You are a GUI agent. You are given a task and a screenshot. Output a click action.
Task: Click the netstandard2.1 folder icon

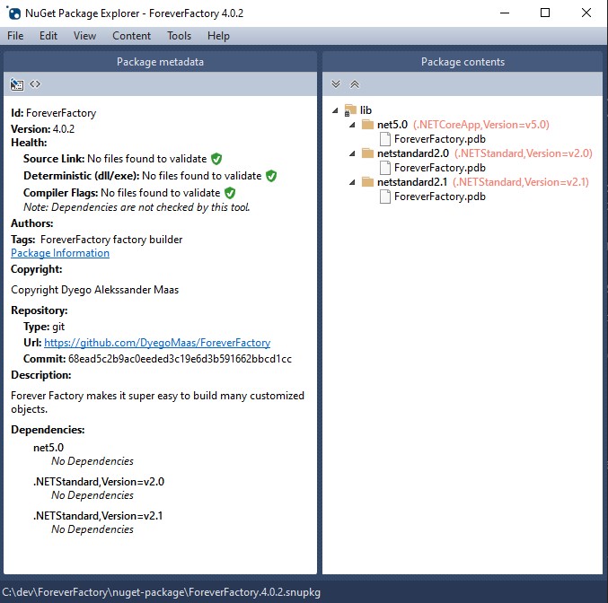coord(367,182)
